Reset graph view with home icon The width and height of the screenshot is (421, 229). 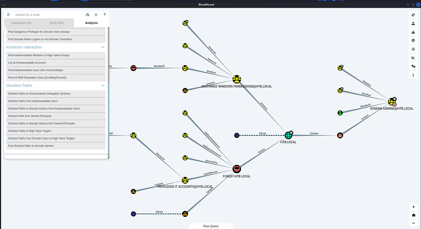click(414, 215)
